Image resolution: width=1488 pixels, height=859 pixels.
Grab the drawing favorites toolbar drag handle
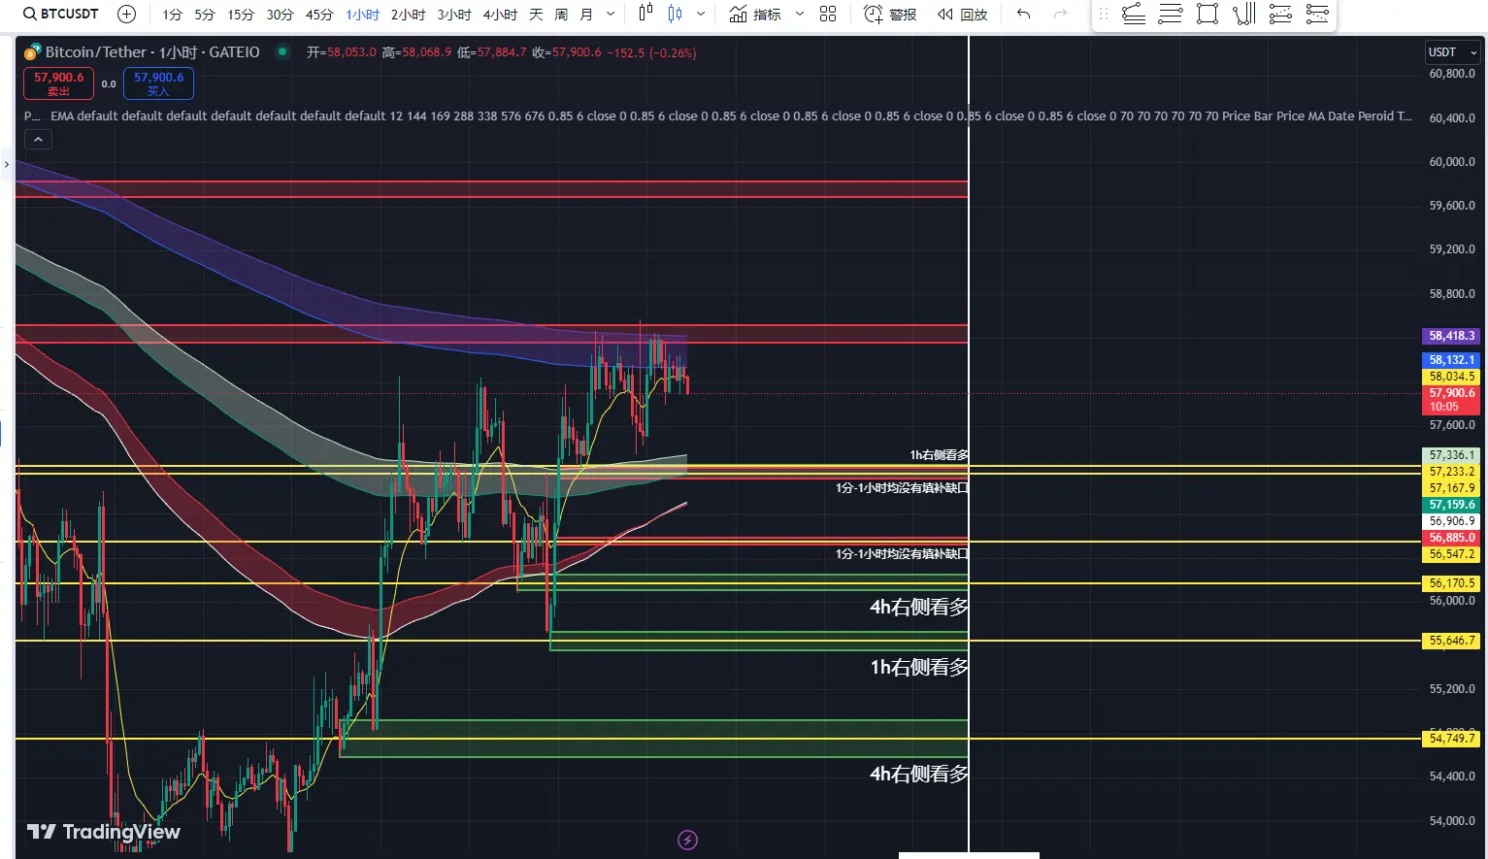coord(1103,14)
